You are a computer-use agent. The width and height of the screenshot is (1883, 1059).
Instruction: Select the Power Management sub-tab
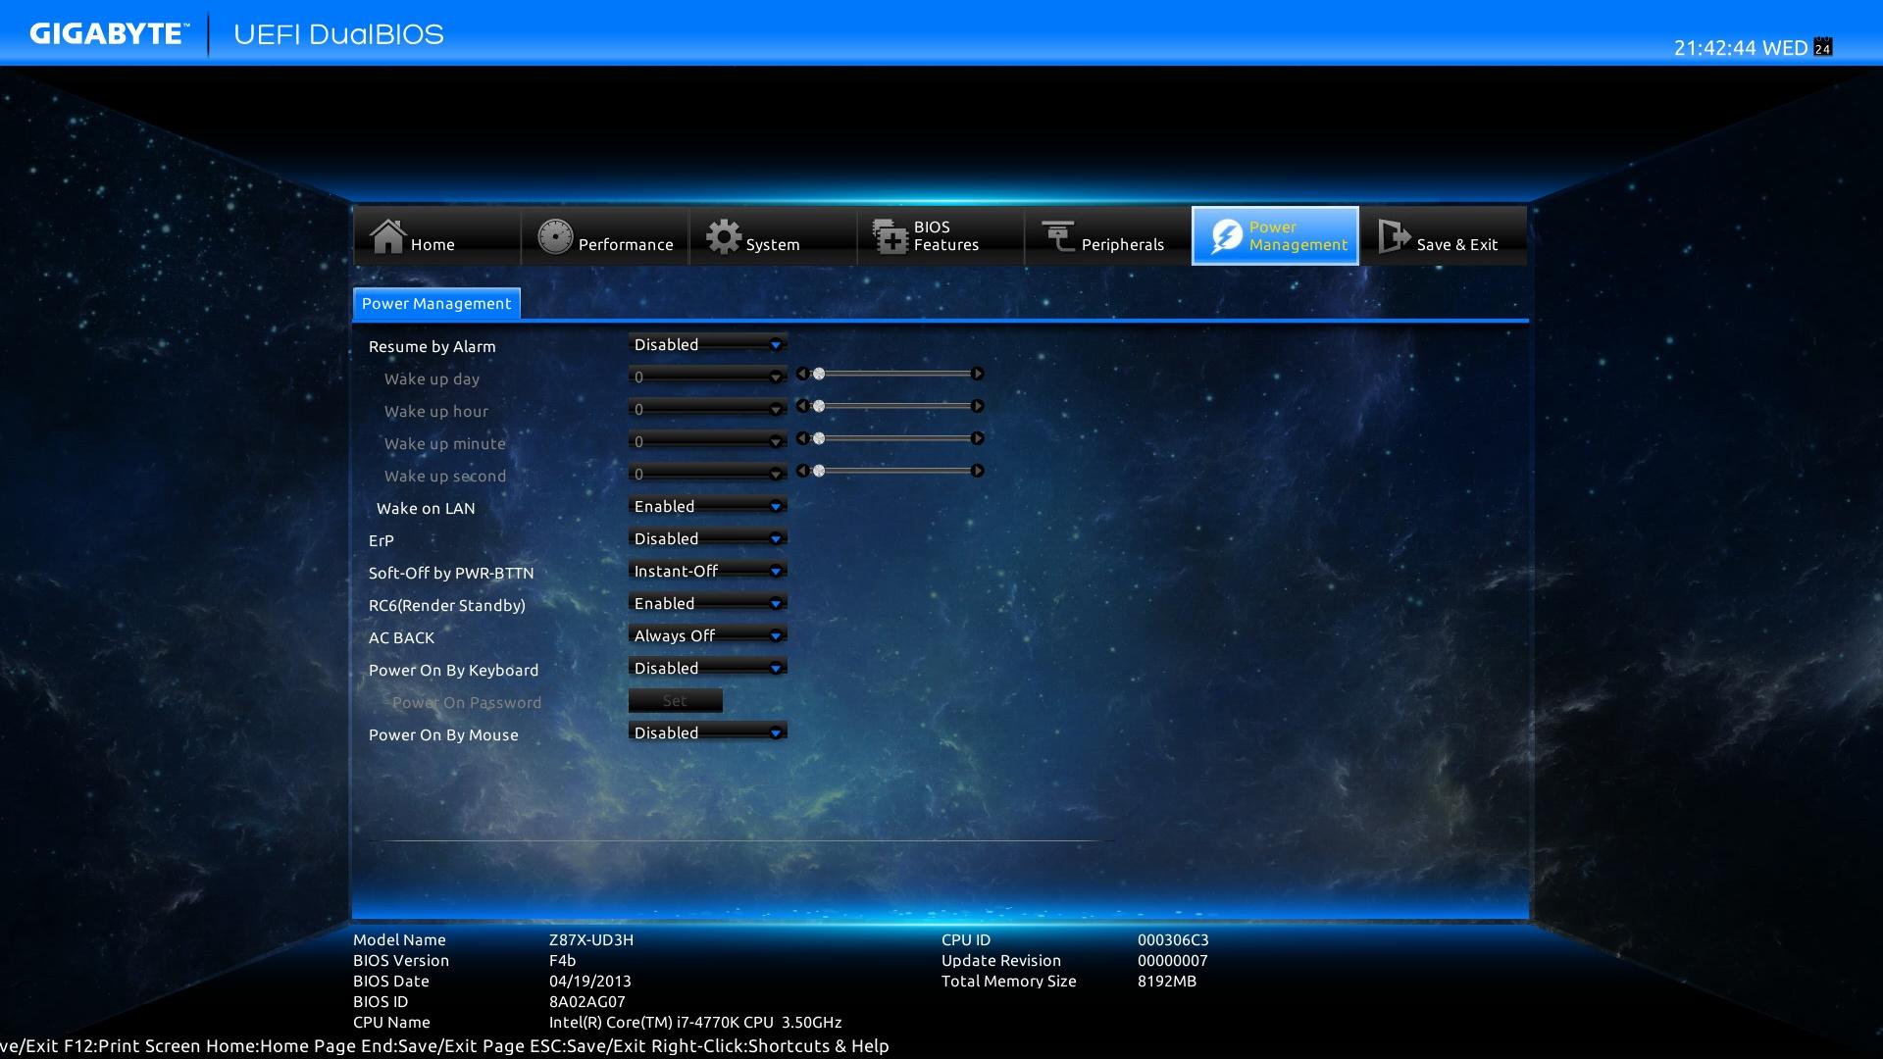tap(436, 303)
